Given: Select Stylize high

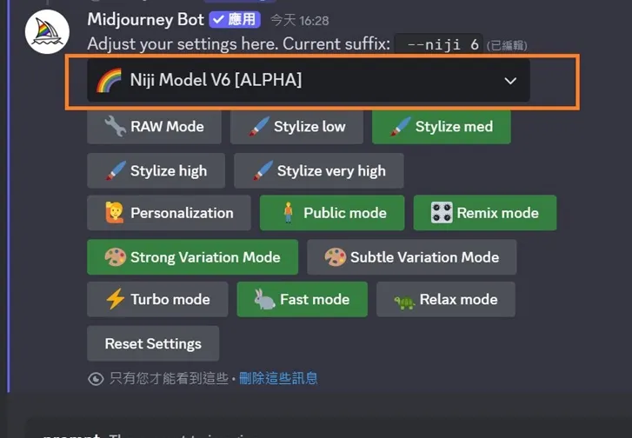Looking at the screenshot, I should pyautogui.click(x=156, y=171).
